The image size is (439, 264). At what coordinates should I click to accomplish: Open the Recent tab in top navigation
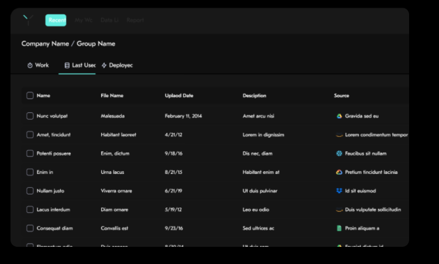click(x=56, y=20)
